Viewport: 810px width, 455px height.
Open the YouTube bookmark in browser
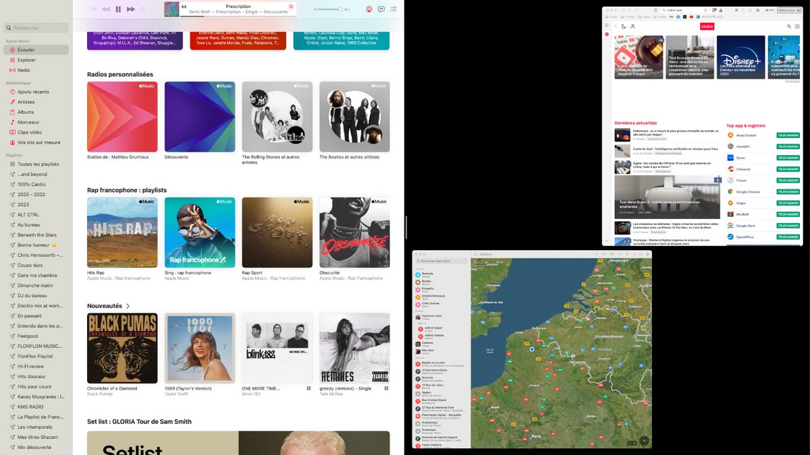[691, 17]
